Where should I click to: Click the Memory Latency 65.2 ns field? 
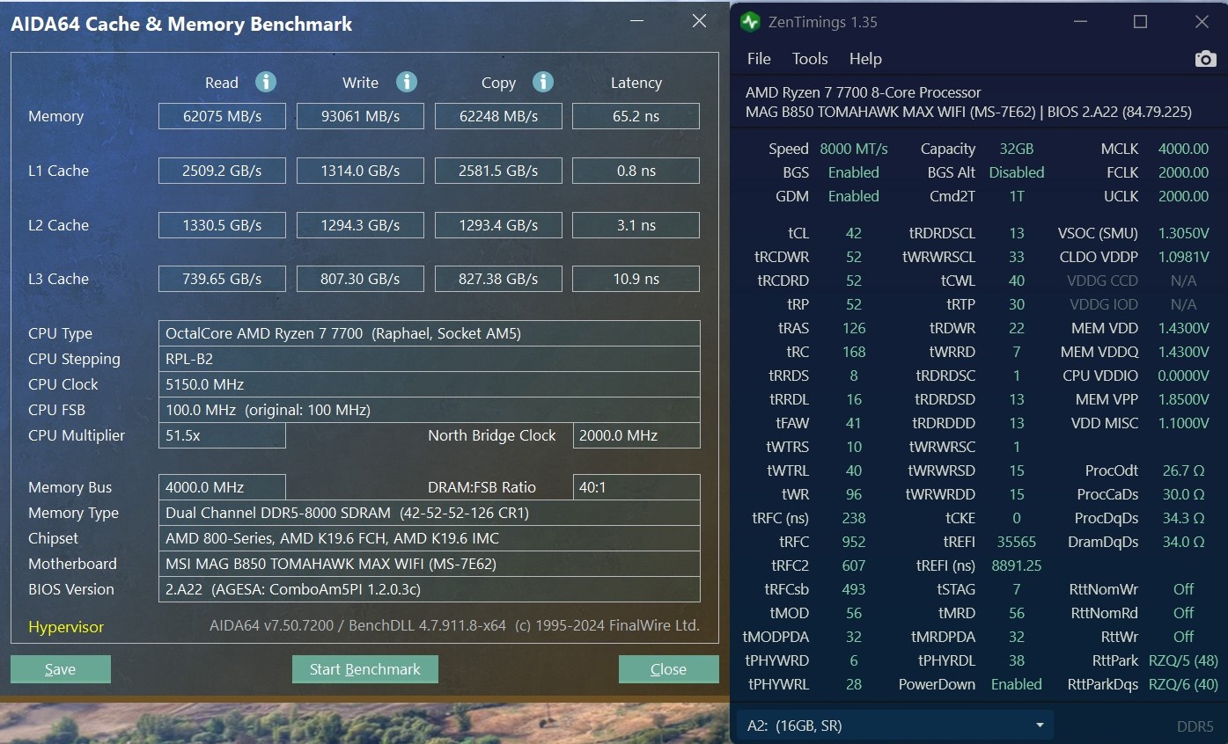(x=636, y=116)
